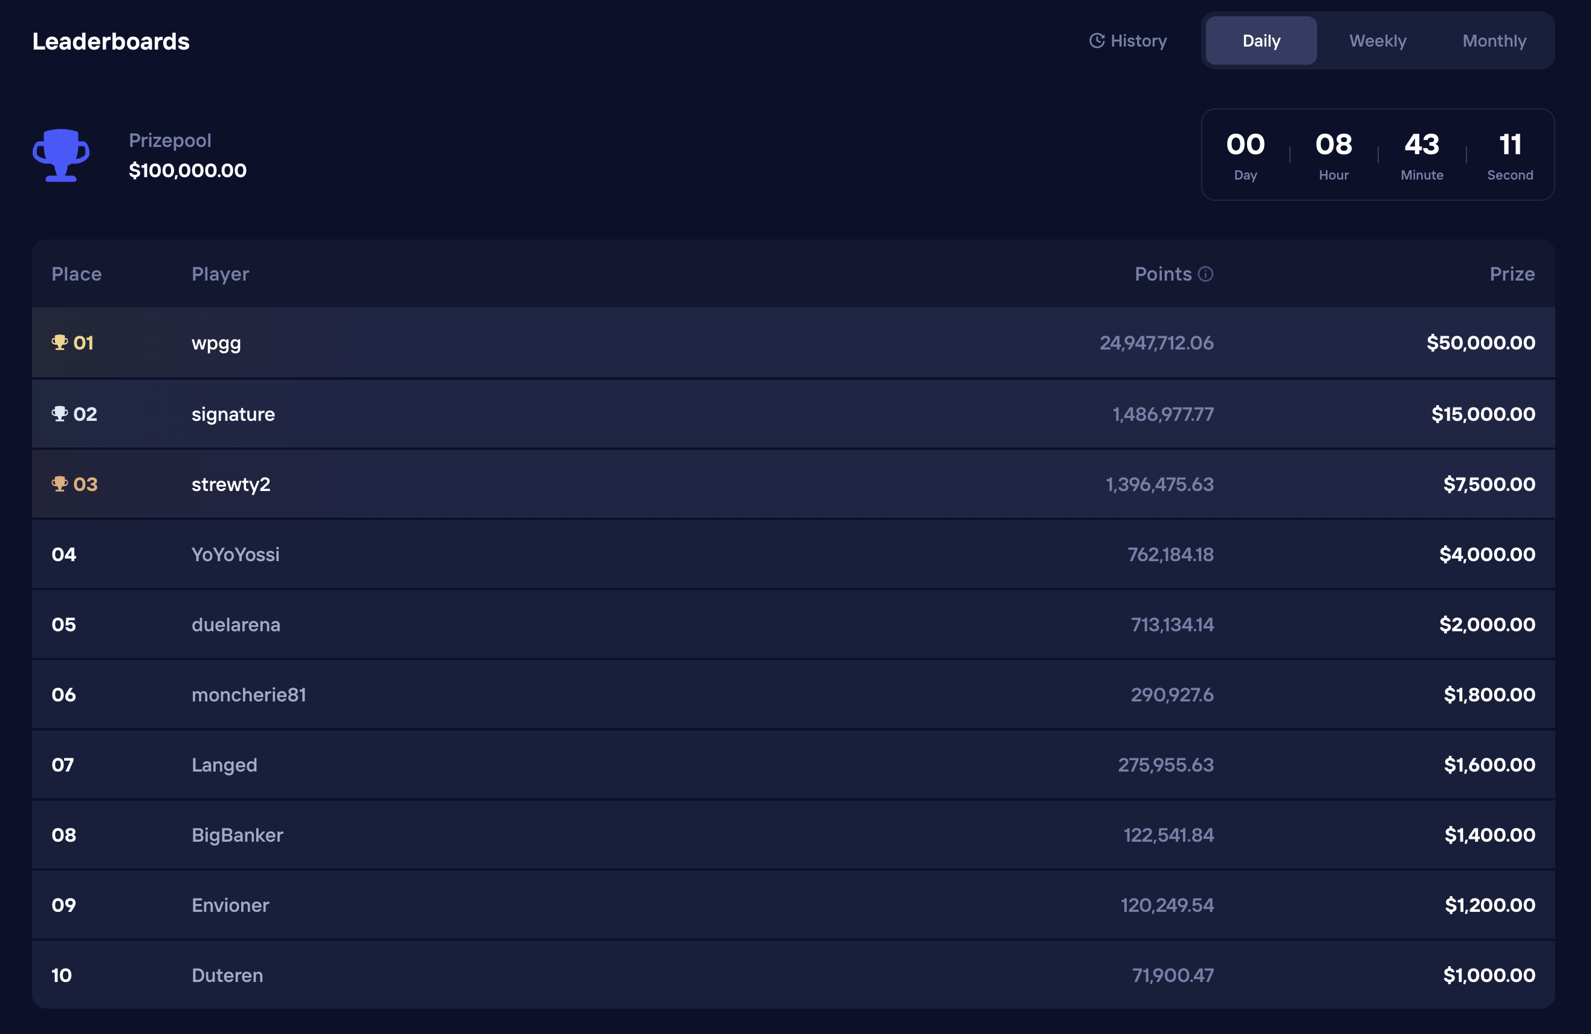Click place number 08
1591x1034 pixels.
63,836
